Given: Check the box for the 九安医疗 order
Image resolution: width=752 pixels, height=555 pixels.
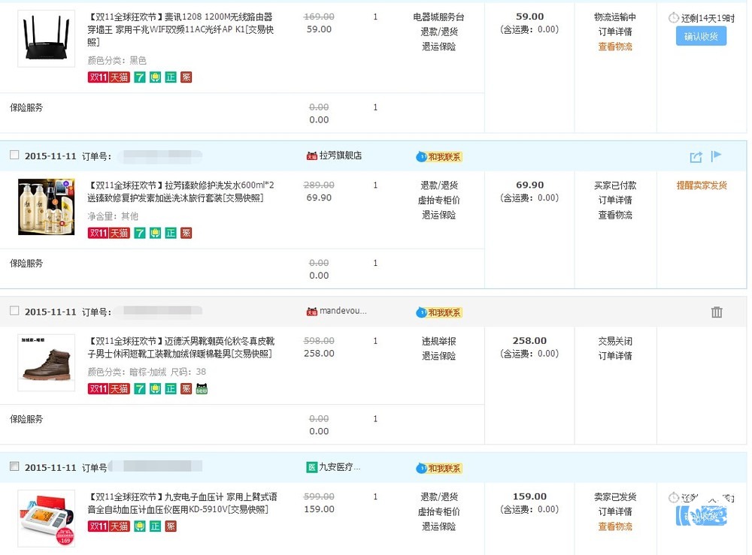Looking at the screenshot, I should coord(14,466).
